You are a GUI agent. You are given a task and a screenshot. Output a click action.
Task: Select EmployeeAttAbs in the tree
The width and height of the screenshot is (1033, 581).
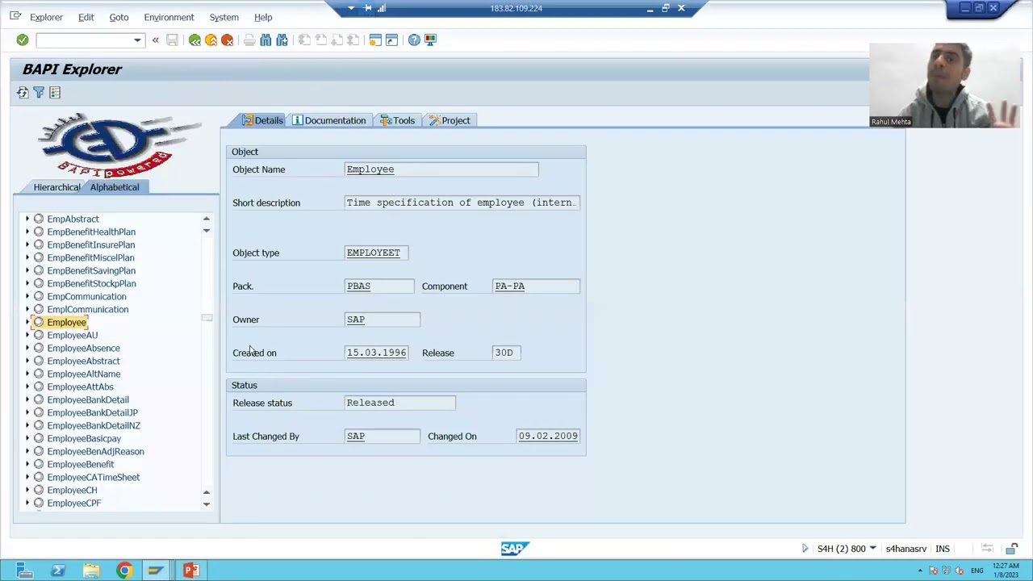point(80,387)
